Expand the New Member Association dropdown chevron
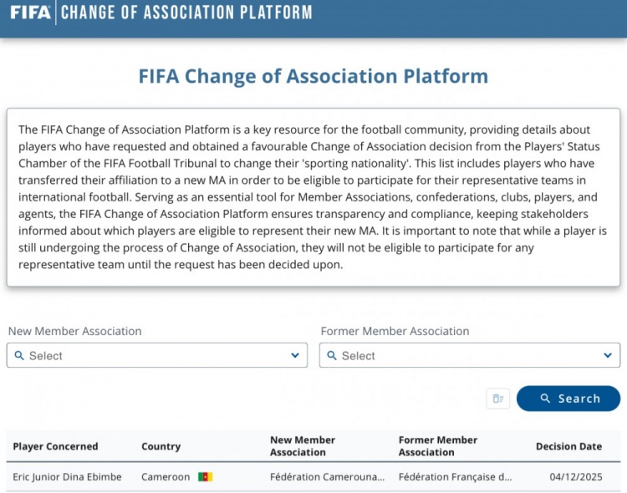Screen dimensions: 627x493 pos(295,355)
